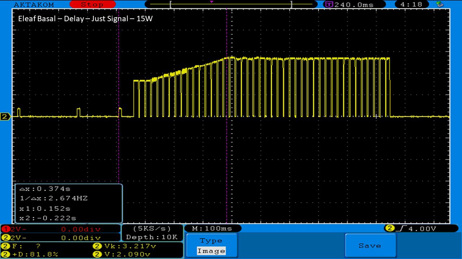462x259 pixels.
Task: Click the USB connection icon at top right
Action: [x=440, y=5]
